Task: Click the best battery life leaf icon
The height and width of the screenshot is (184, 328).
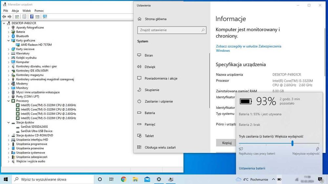Action: tap(241, 149)
